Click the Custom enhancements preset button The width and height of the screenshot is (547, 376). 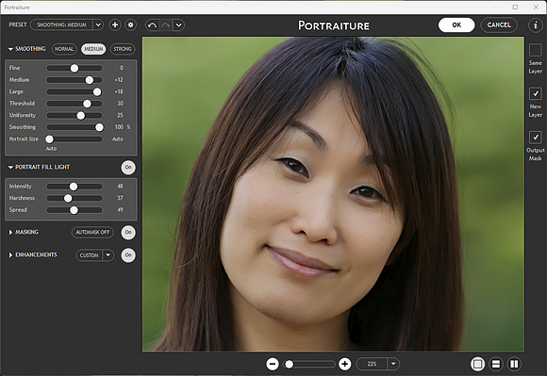[90, 255]
